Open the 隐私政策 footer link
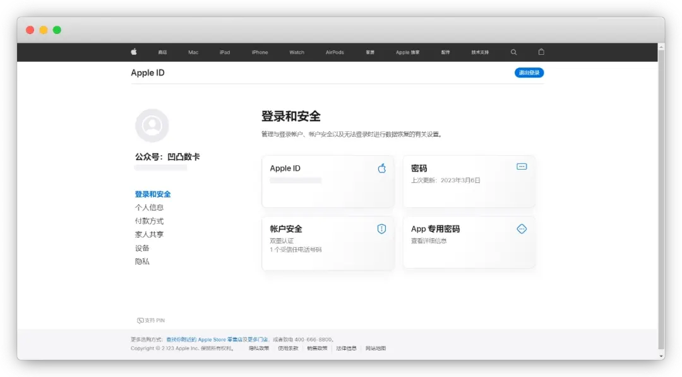The width and height of the screenshot is (682, 377). [259, 349]
